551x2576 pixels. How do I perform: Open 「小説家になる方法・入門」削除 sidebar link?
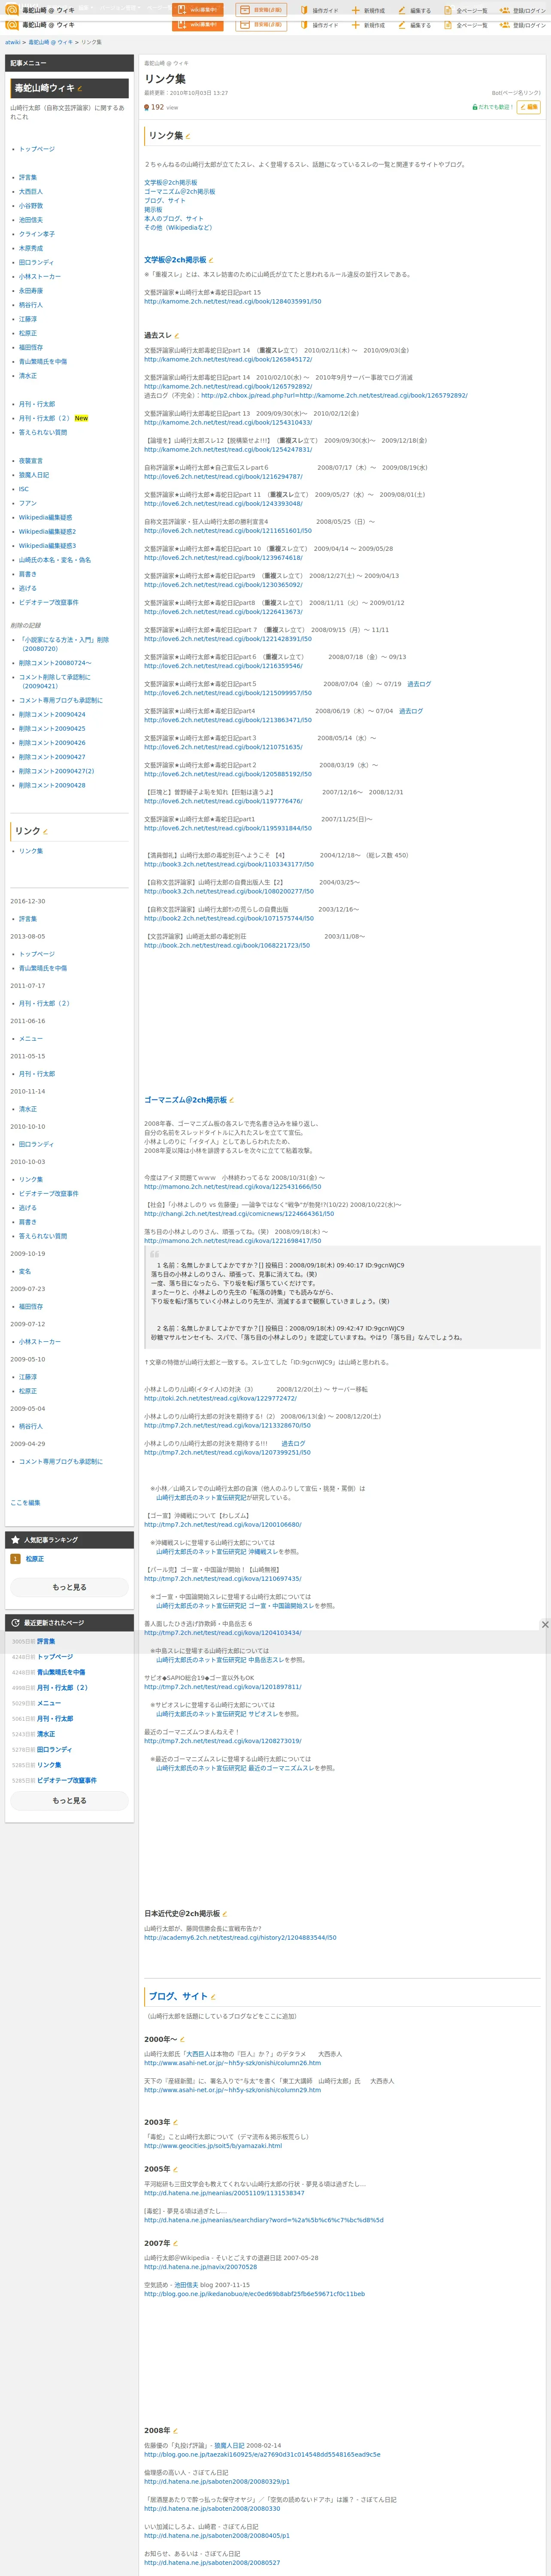(x=64, y=644)
